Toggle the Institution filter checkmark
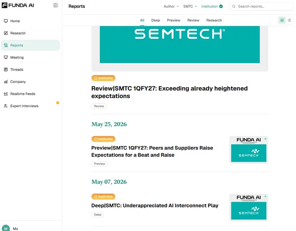Viewport: 296px width, 231px height. [x=221, y=7]
